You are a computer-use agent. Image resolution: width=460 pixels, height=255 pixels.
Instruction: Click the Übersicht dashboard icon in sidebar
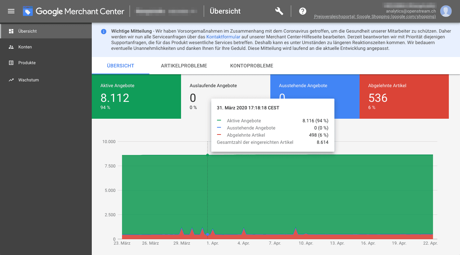click(11, 31)
